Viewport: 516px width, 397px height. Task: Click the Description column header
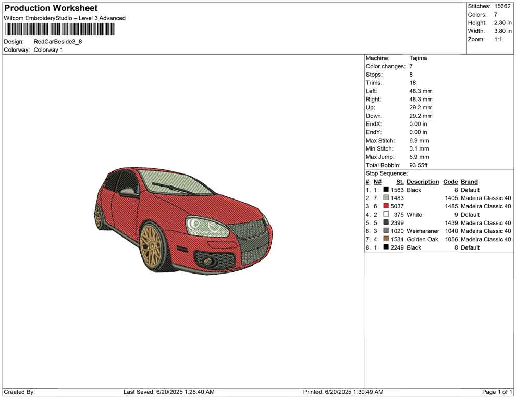click(423, 182)
